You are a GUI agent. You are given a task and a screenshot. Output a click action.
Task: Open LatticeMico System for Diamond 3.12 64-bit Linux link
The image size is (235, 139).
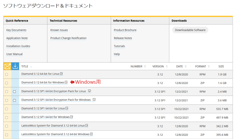(53, 126)
